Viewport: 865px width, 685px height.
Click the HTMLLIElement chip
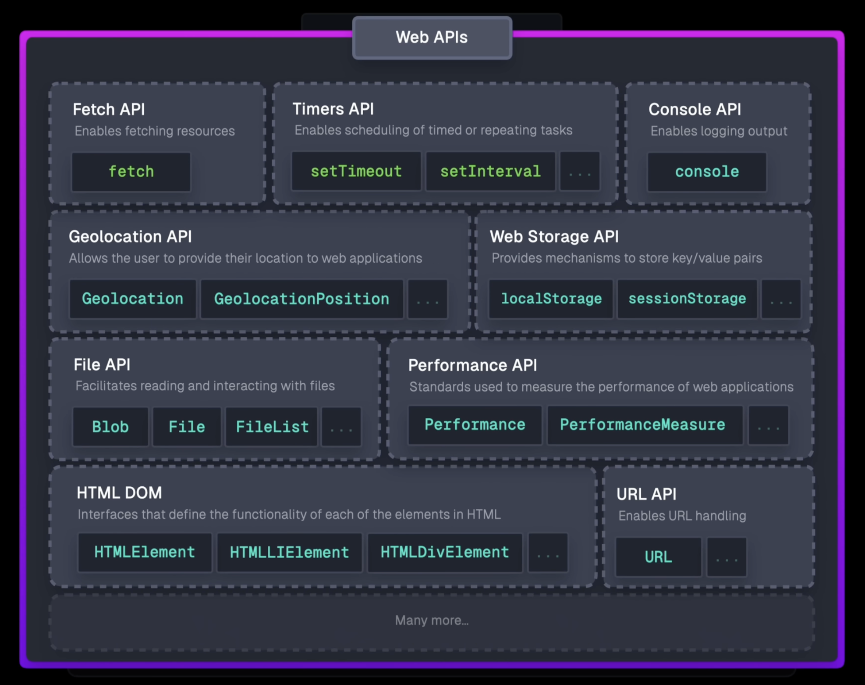[289, 552]
